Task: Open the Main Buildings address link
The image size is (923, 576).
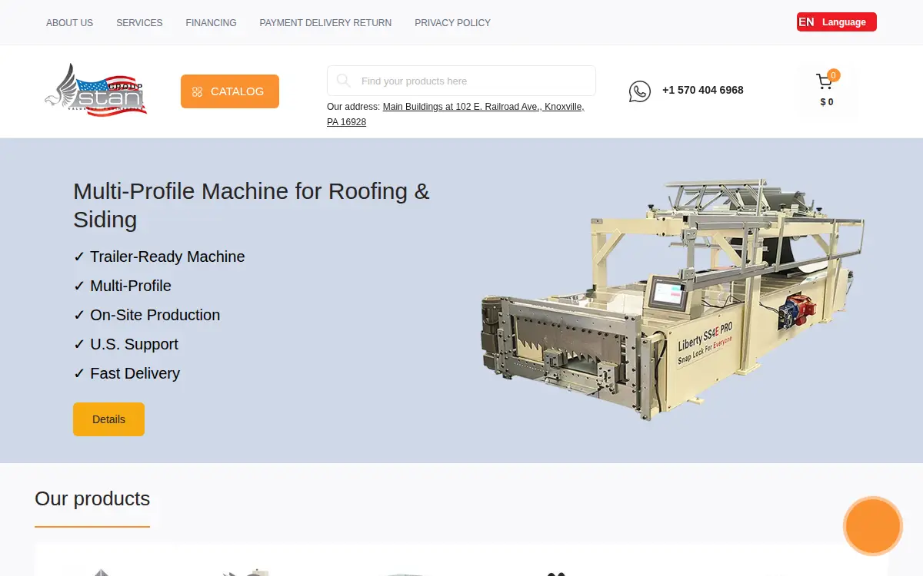Action: tap(455, 114)
